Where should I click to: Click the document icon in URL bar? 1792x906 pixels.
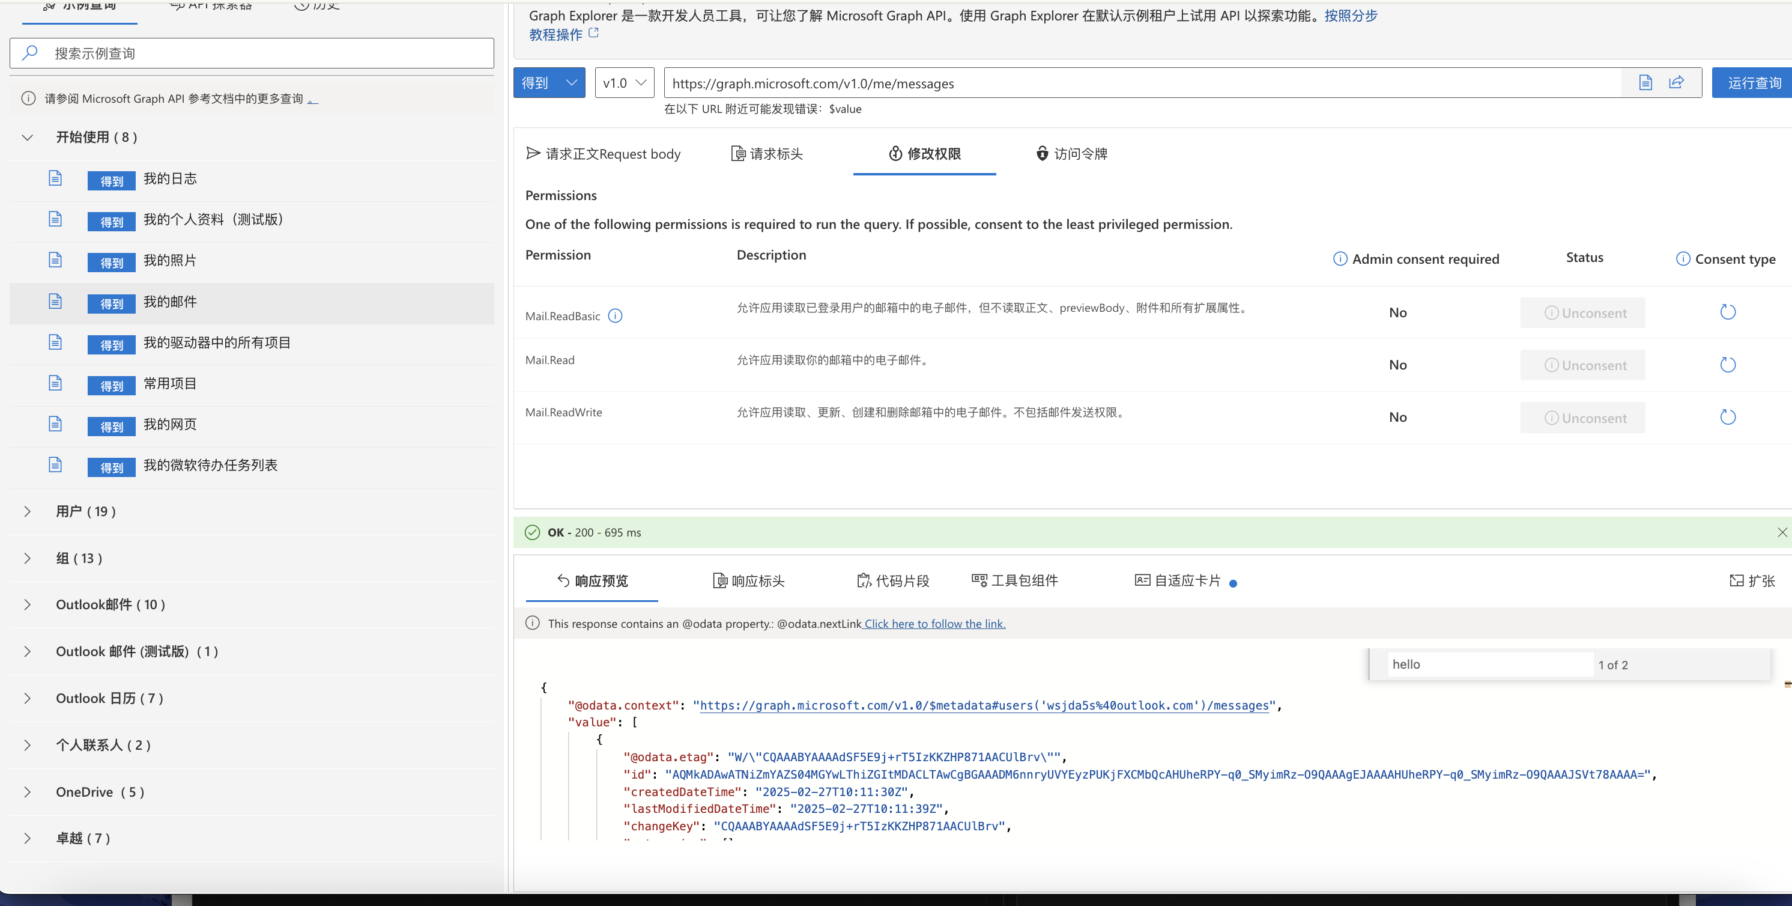click(x=1645, y=83)
